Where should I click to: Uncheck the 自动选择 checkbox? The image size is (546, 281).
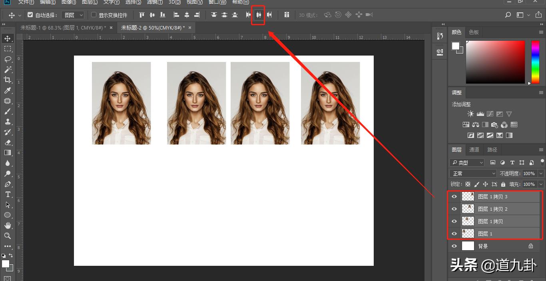tap(30, 15)
